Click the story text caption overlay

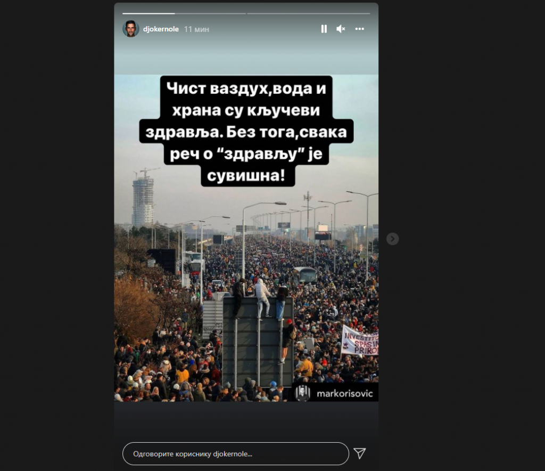tap(246, 131)
